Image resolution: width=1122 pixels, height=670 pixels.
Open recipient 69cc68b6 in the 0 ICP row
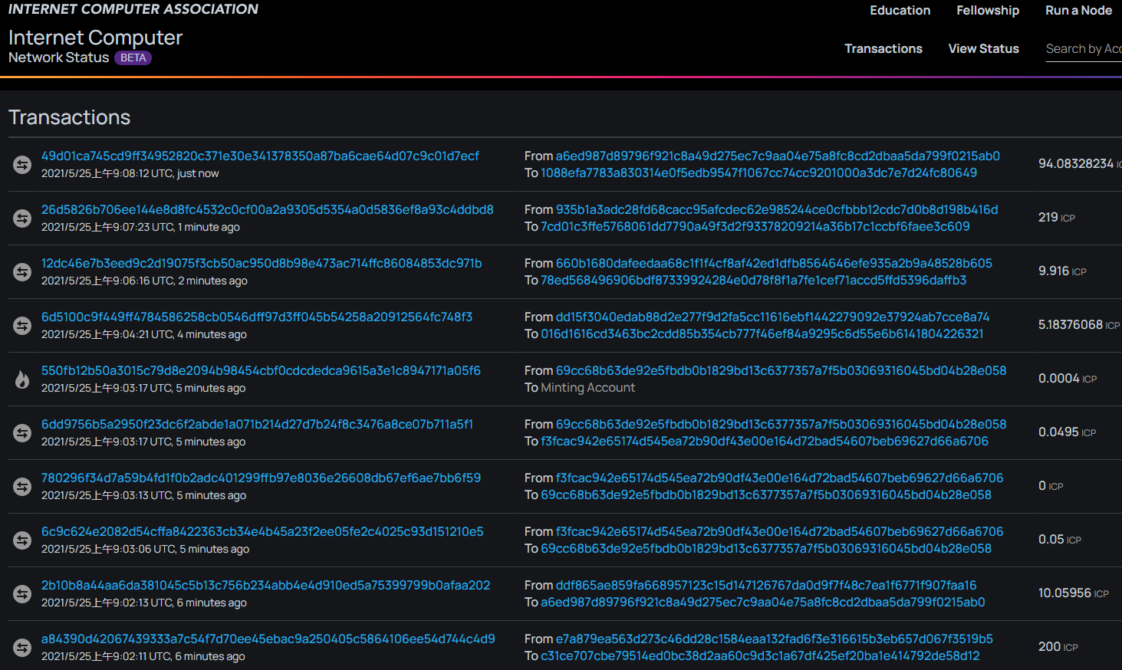coord(766,495)
